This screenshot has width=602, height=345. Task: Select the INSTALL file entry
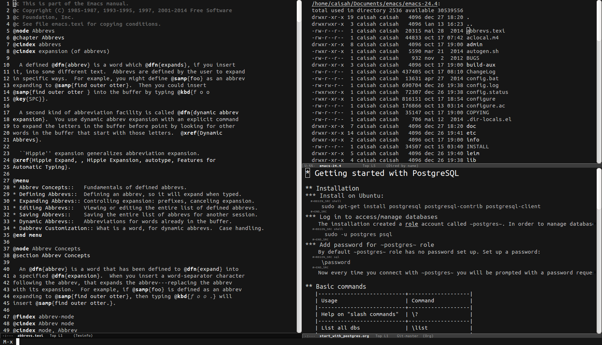click(478, 147)
